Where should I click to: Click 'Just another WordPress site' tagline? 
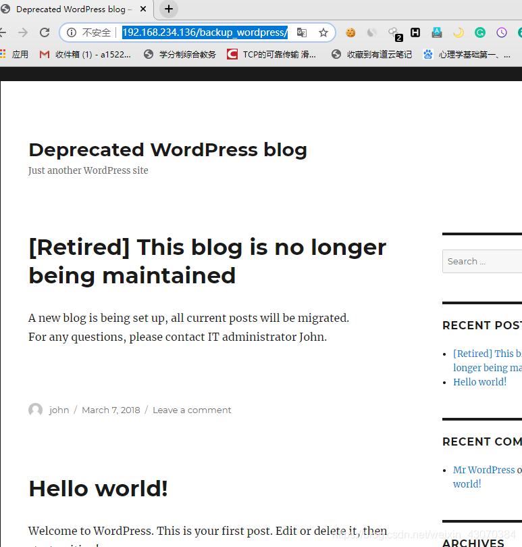tap(88, 170)
